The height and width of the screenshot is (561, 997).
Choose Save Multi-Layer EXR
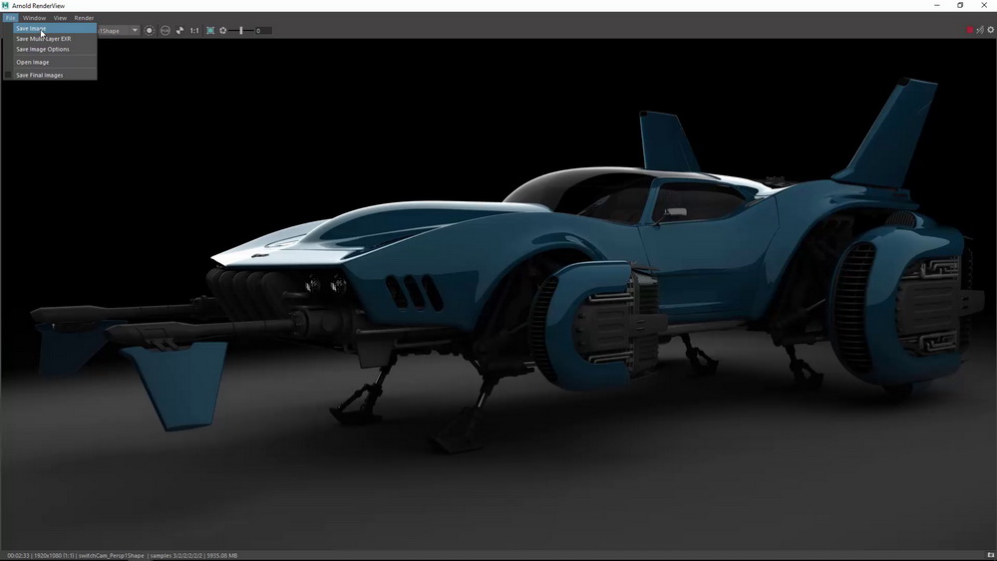click(55, 39)
